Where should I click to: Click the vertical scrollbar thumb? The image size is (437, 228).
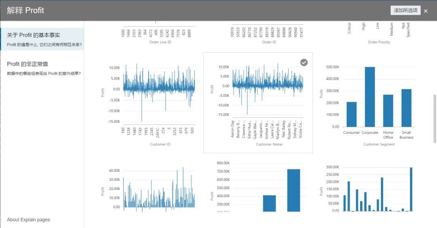click(x=435, y=118)
